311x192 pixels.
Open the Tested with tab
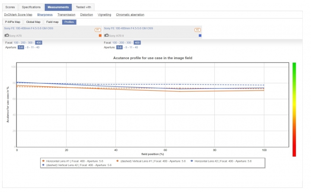[83, 7]
